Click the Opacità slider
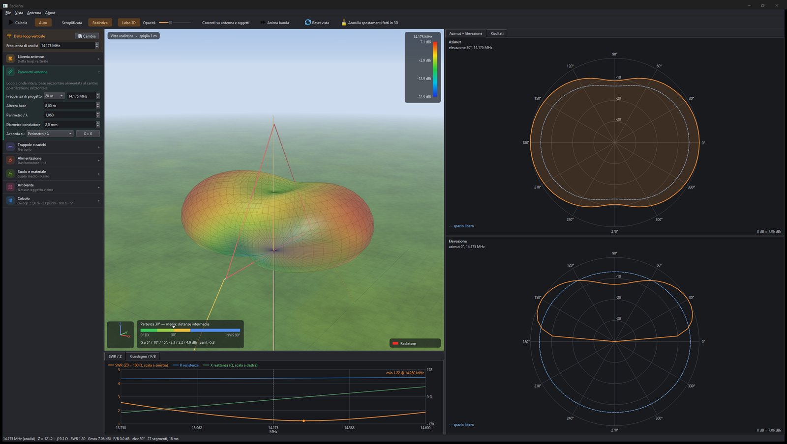The height and width of the screenshot is (444, 787). (x=175, y=23)
